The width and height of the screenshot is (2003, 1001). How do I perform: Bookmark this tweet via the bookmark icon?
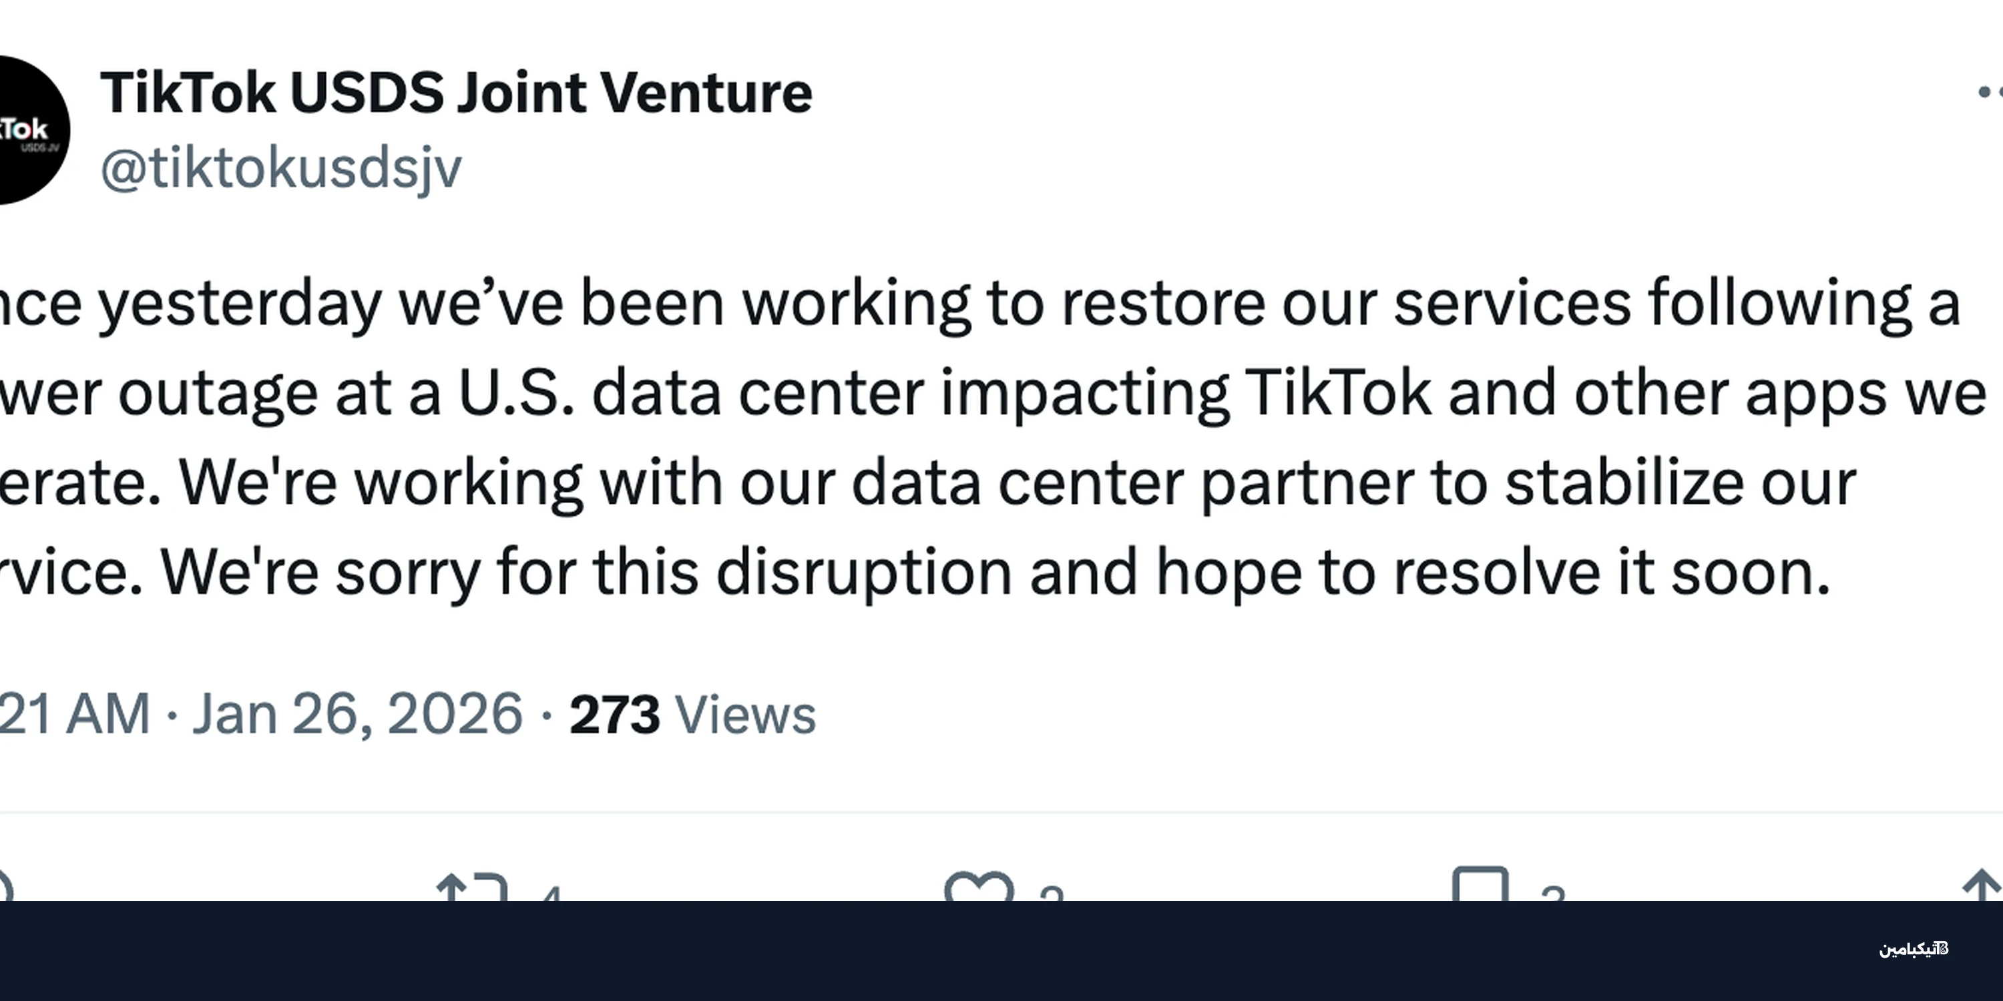click(1480, 886)
